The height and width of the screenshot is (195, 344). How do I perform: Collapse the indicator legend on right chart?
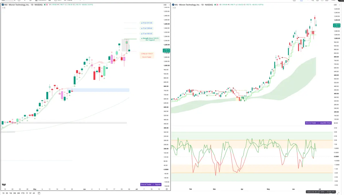(x=174, y=8)
